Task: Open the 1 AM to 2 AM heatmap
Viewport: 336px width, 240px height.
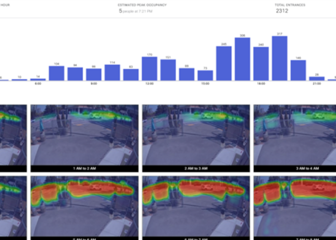Action: 84,136
